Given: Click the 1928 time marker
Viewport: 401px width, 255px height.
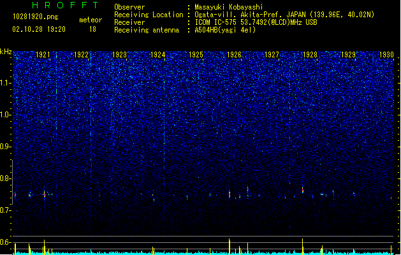Looking at the screenshot, I should pos(310,55).
